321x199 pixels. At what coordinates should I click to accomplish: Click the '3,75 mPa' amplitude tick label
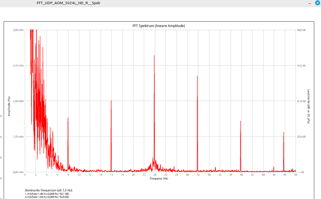(18, 66)
